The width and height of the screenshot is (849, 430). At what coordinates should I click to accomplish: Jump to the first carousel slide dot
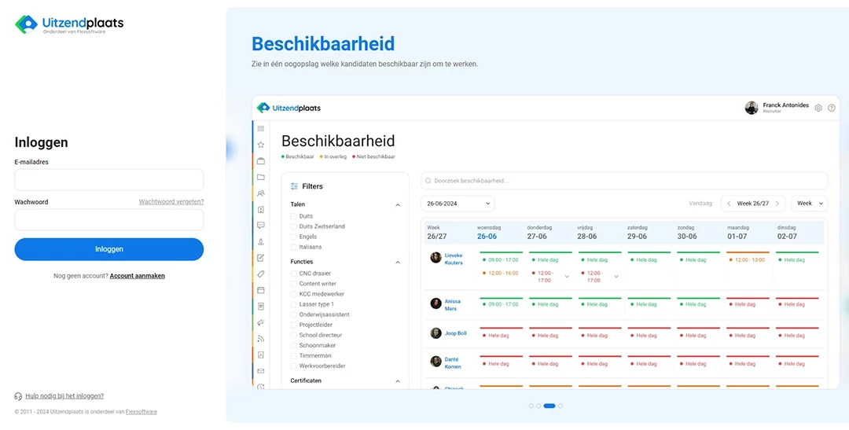click(x=531, y=406)
